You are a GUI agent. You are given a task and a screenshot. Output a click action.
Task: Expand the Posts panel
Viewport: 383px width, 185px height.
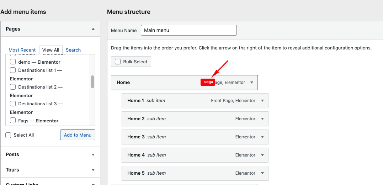pos(93,155)
